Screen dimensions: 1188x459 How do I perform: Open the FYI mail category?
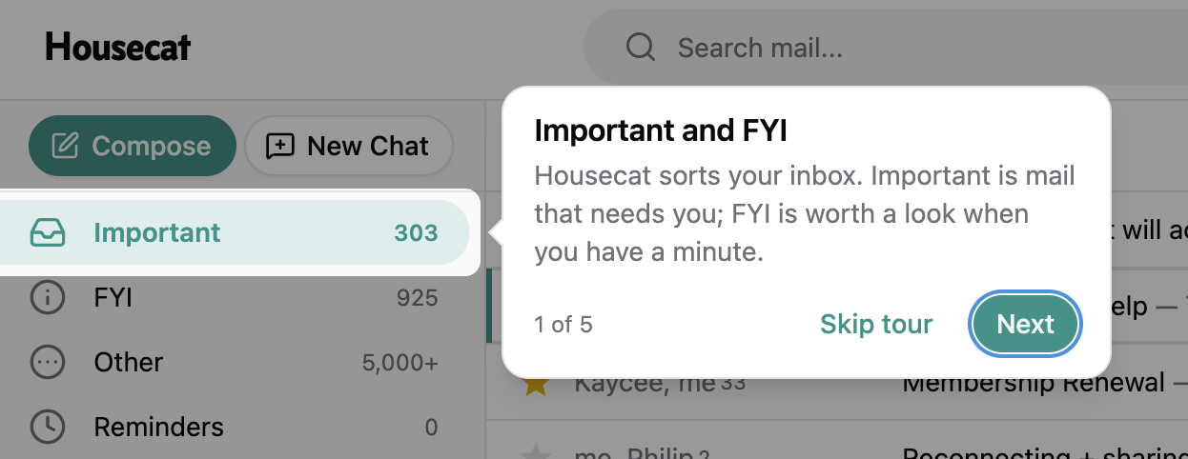pos(113,298)
